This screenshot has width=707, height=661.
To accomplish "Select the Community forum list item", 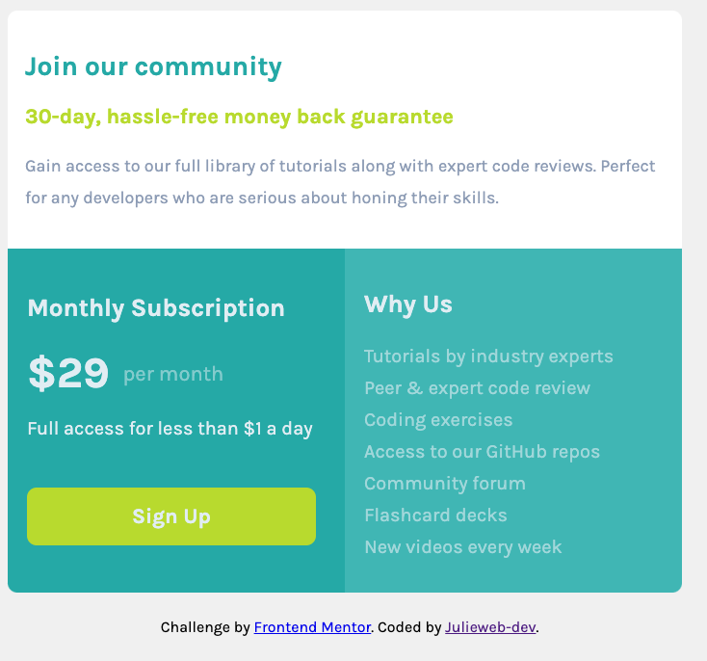I will (445, 484).
